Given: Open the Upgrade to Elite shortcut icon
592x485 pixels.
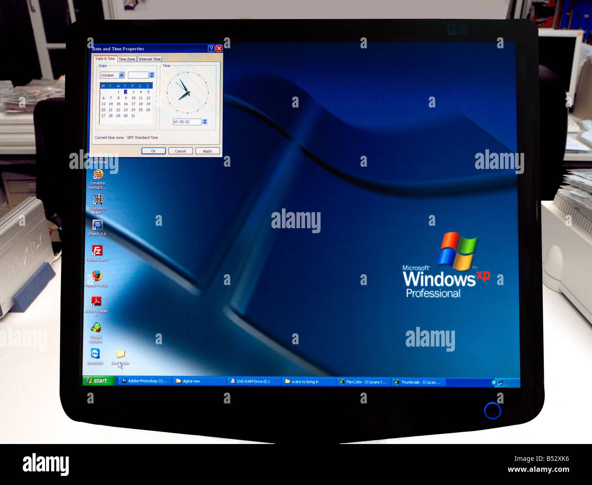Looking at the screenshot, I should coord(98,200).
